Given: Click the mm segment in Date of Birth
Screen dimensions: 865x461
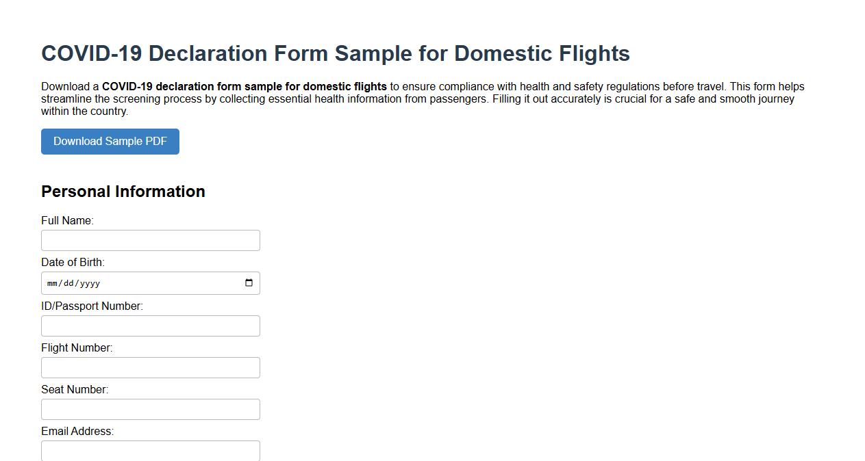Looking at the screenshot, I should 51,282.
